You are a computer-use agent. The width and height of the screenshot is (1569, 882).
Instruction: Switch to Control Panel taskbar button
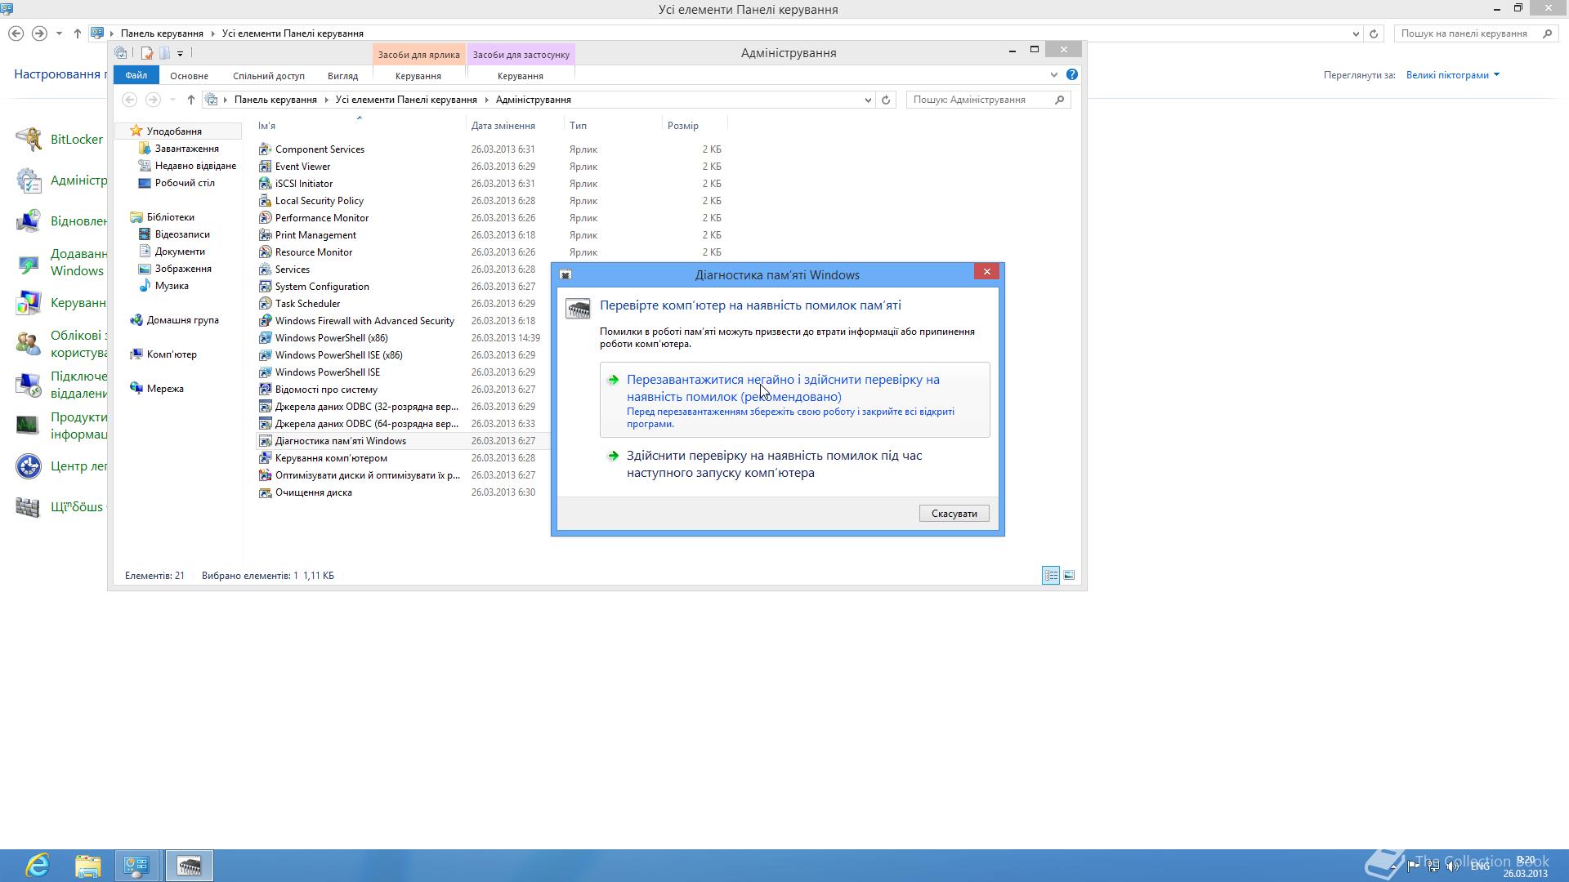136,865
